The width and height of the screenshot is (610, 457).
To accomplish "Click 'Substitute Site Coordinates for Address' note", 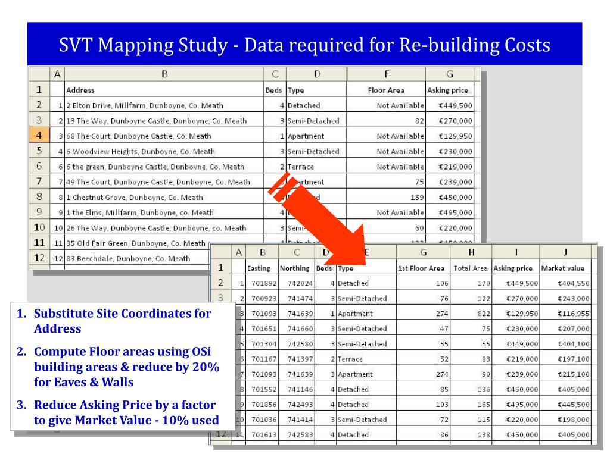I will pos(123,321).
